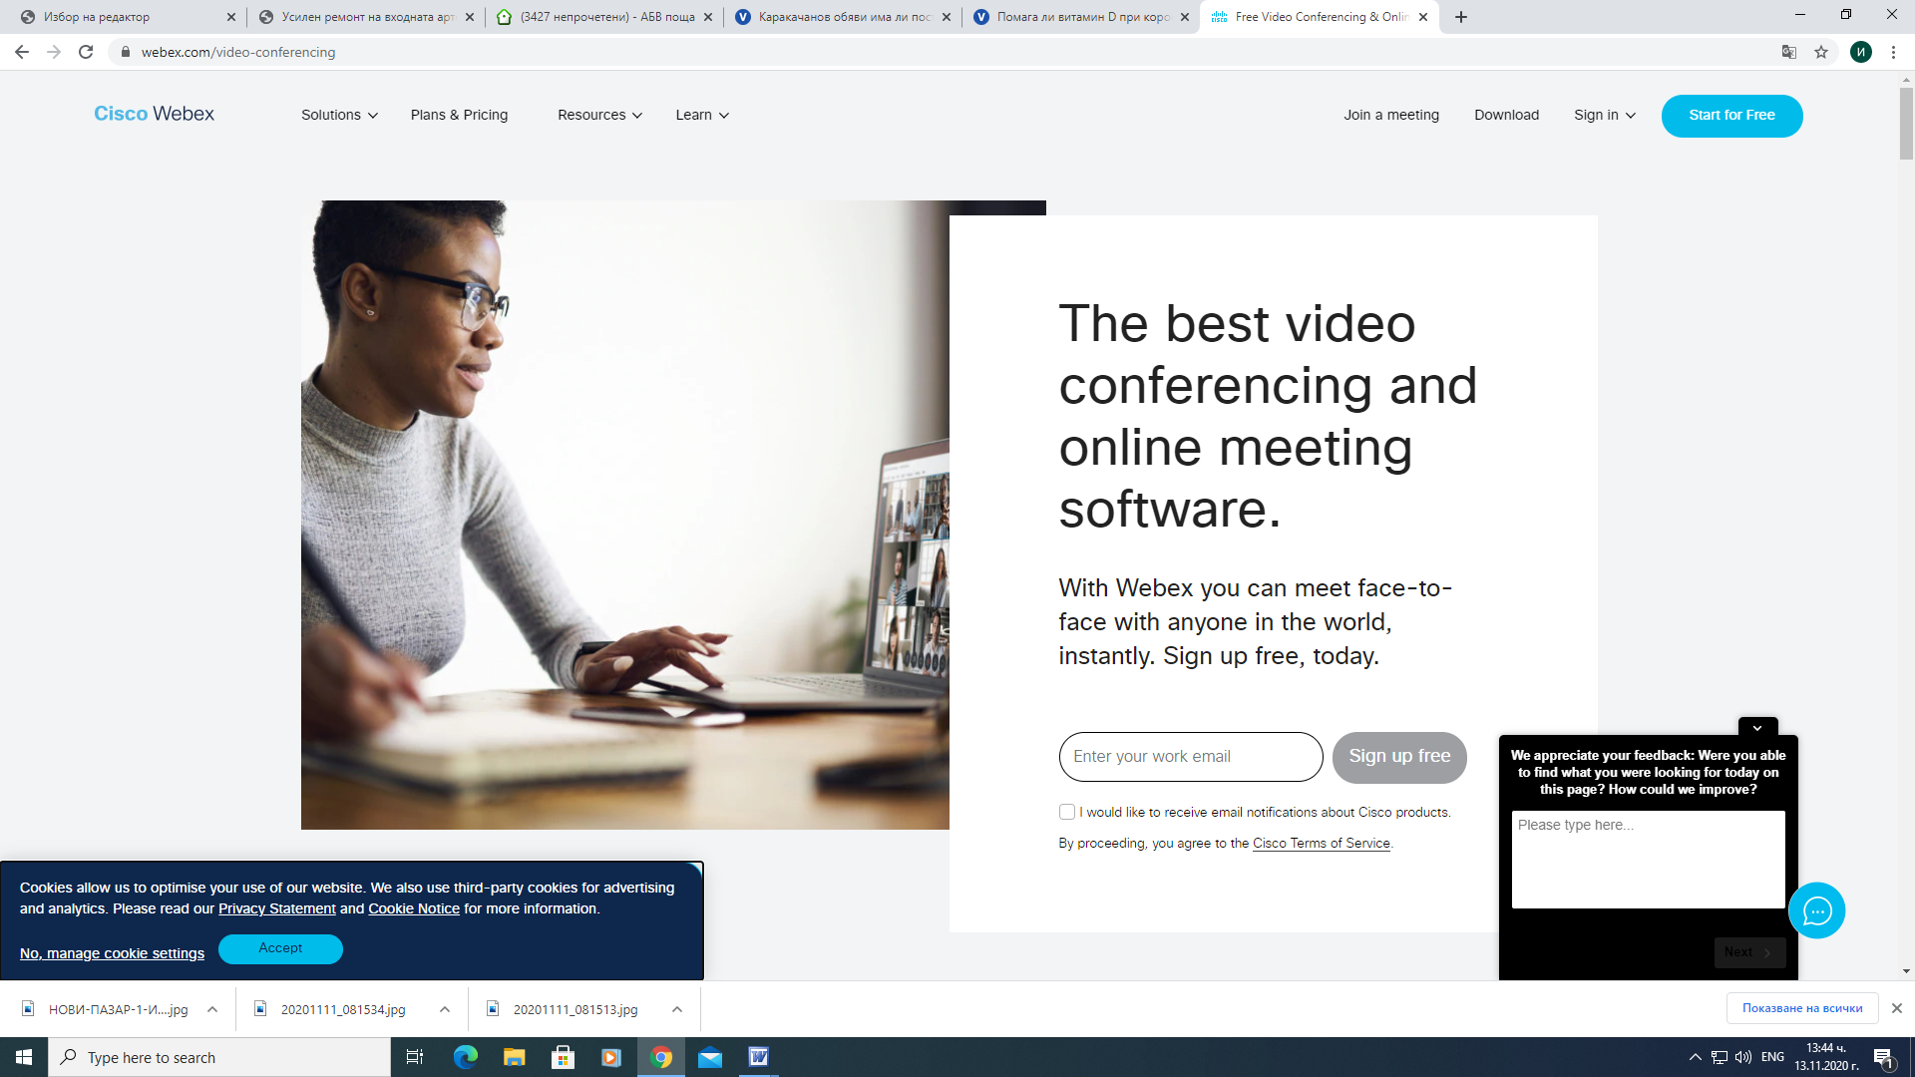Click the Sign up free button
The height and width of the screenshot is (1077, 1915).
pyautogui.click(x=1399, y=757)
